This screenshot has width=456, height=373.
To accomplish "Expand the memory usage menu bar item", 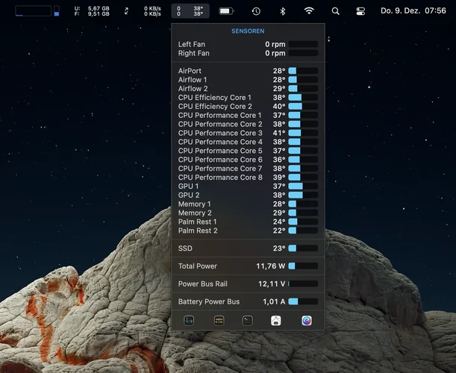I will click(x=92, y=11).
